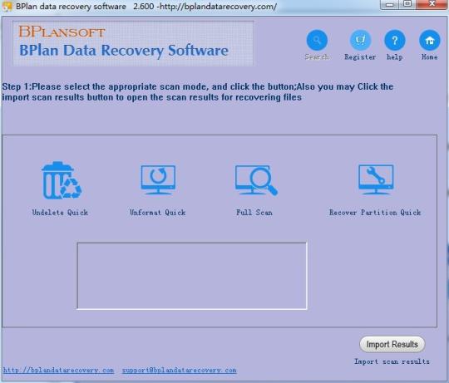This screenshot has width=449, height=383.
Task: Click the empty description box below scan modes
Action: pyautogui.click(x=192, y=276)
